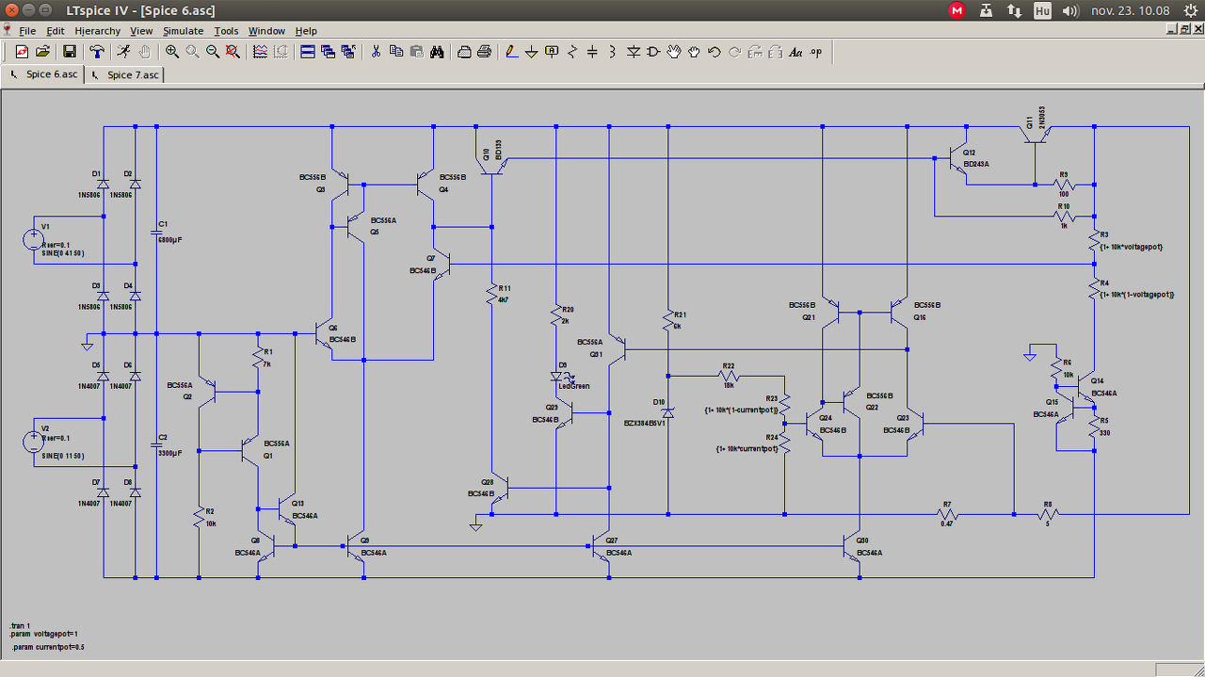
Task: Open Print Setup icon
Action: click(464, 52)
